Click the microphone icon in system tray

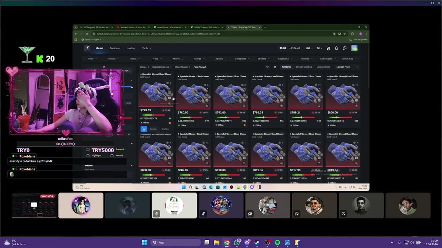pos(399,242)
